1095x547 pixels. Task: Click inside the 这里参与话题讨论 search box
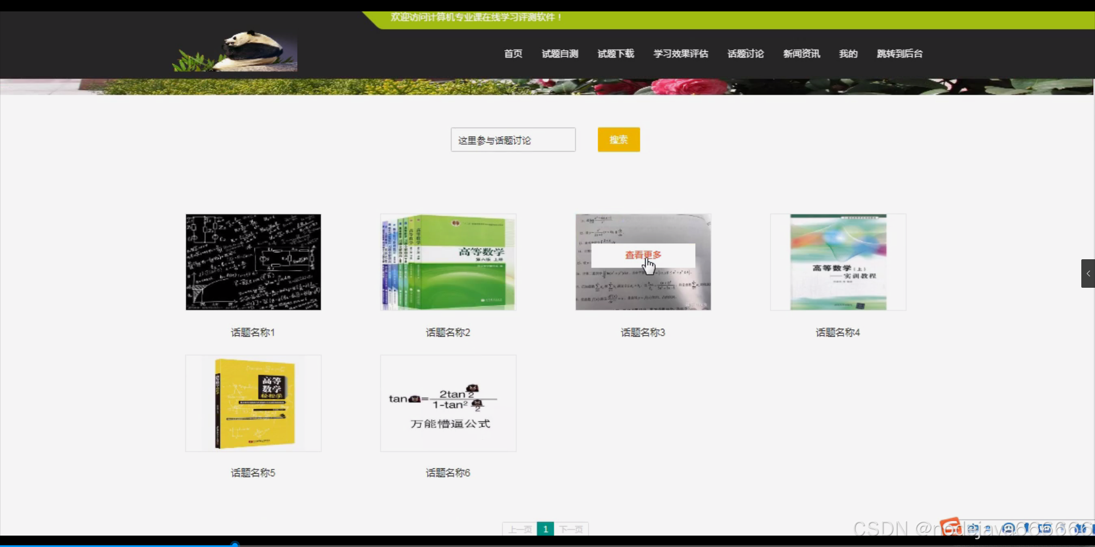click(512, 140)
